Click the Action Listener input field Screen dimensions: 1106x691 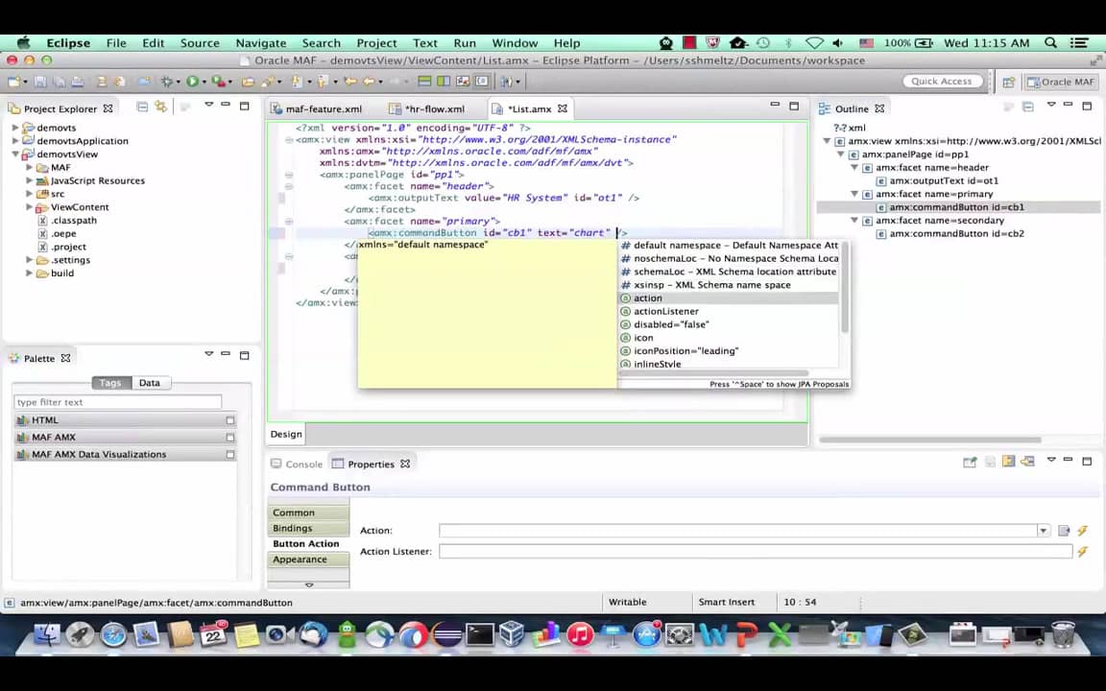[756, 552]
